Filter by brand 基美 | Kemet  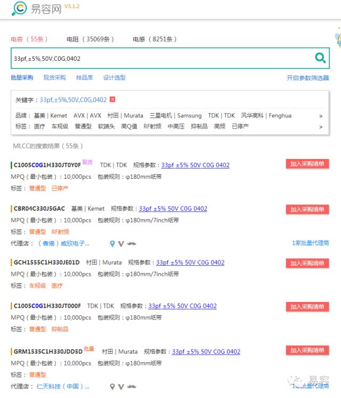click(x=51, y=116)
